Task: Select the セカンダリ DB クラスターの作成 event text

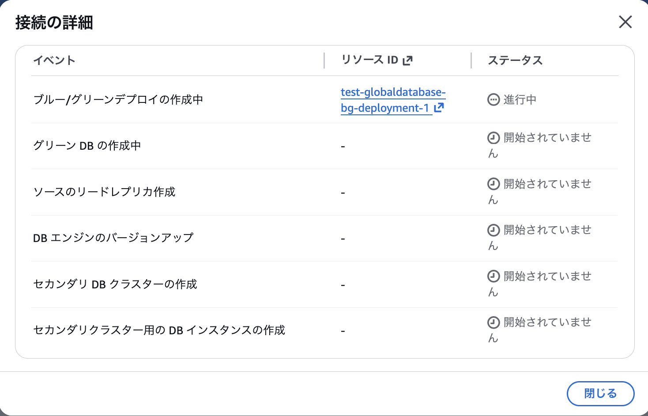Action: tap(115, 284)
